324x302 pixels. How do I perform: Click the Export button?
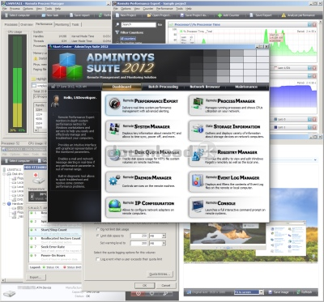click(36, 277)
